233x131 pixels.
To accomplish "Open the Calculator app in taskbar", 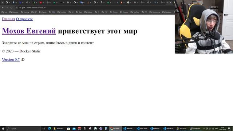I will (x=106, y=128).
